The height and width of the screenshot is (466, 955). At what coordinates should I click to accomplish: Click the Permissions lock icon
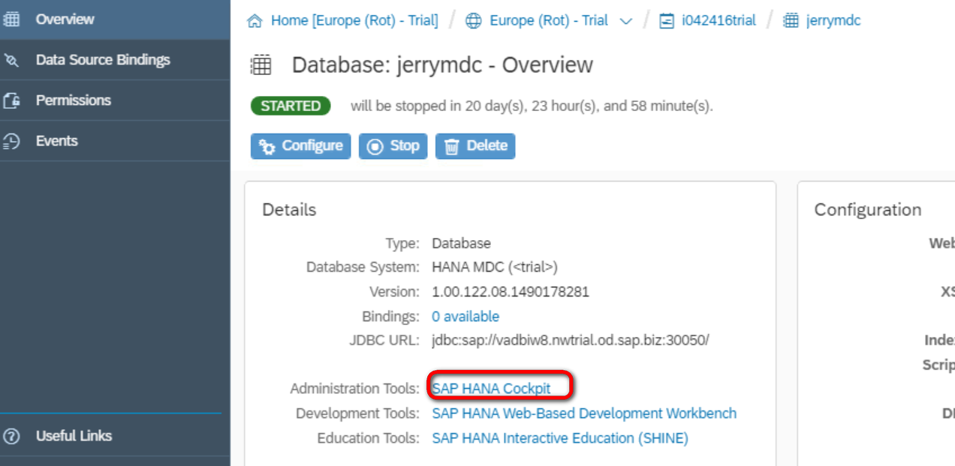click(x=11, y=101)
